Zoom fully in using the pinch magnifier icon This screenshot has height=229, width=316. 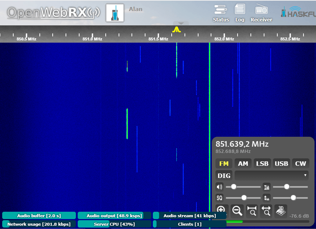(x=252, y=210)
